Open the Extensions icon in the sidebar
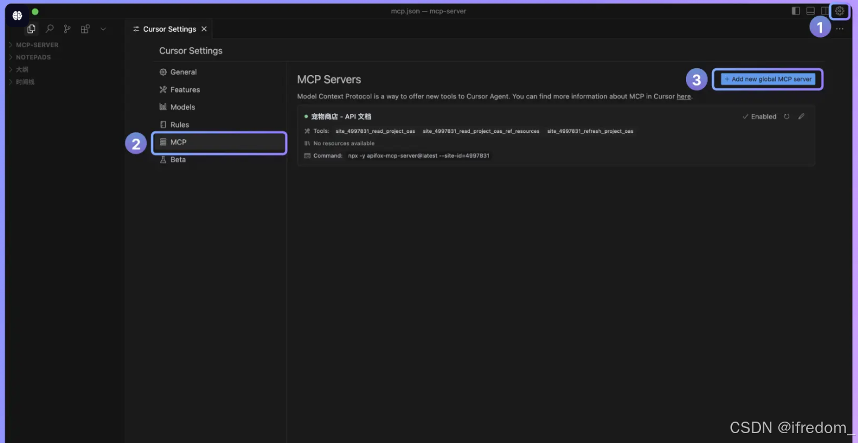858x443 pixels. coord(85,28)
